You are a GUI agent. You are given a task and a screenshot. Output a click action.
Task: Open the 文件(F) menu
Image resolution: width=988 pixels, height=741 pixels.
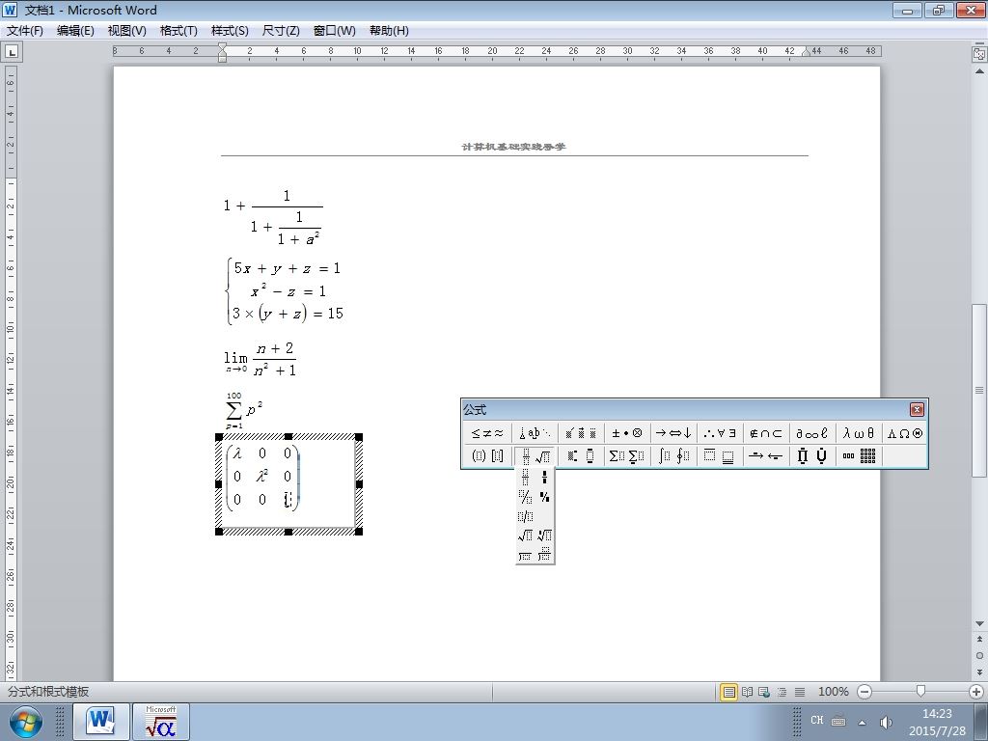pyautogui.click(x=24, y=31)
